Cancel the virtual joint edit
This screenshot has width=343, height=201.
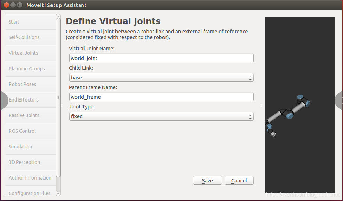point(239,181)
